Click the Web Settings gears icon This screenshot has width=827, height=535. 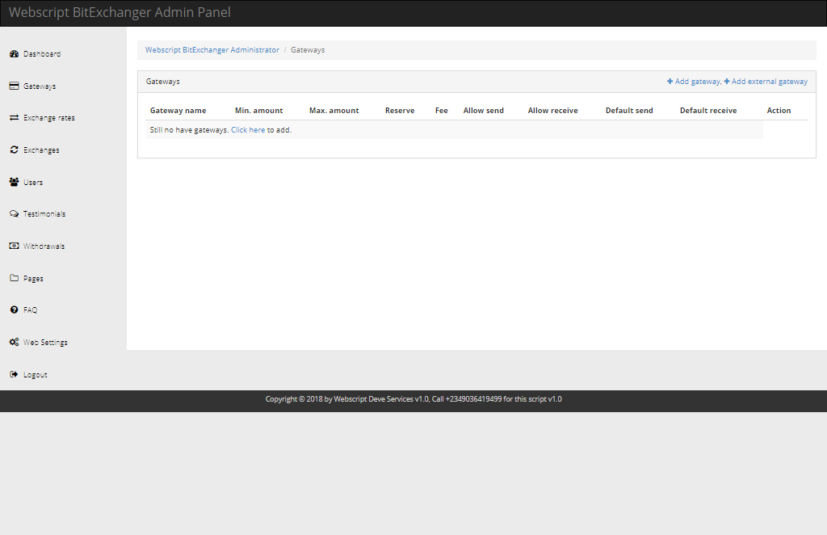tap(15, 342)
